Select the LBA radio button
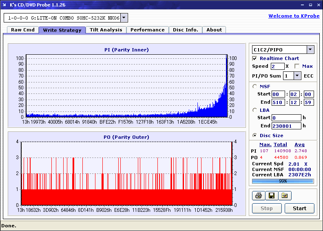The width and height of the screenshot is (323, 231). [255, 110]
